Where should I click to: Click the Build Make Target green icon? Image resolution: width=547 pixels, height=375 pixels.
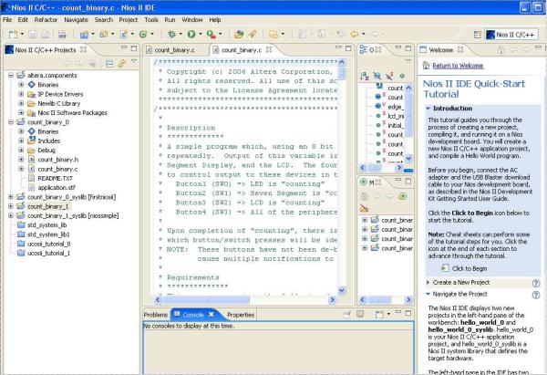coord(403,196)
